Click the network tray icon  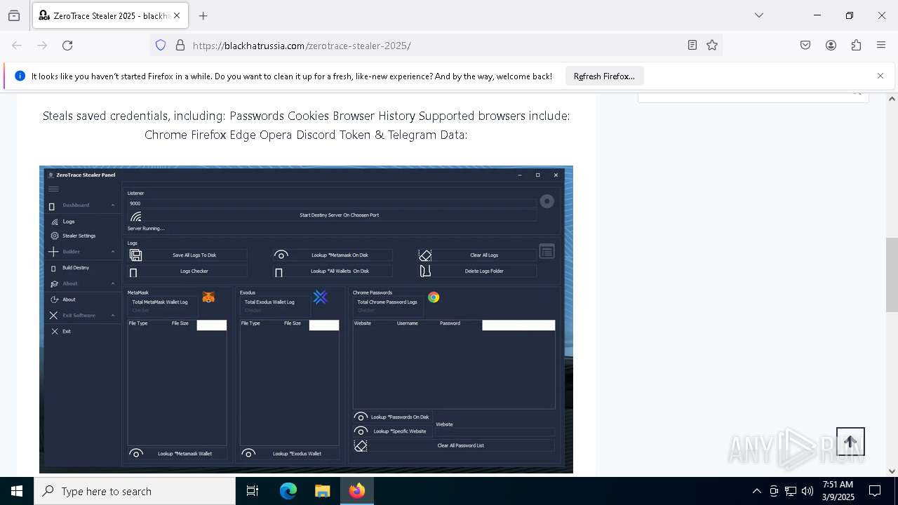(x=791, y=491)
